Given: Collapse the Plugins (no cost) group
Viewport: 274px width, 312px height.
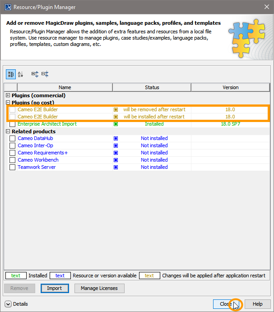Looking at the screenshot, I should point(8,103).
